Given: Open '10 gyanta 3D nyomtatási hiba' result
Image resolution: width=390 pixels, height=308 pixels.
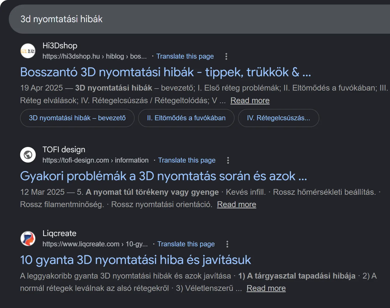Looking at the screenshot, I should [136, 260].
